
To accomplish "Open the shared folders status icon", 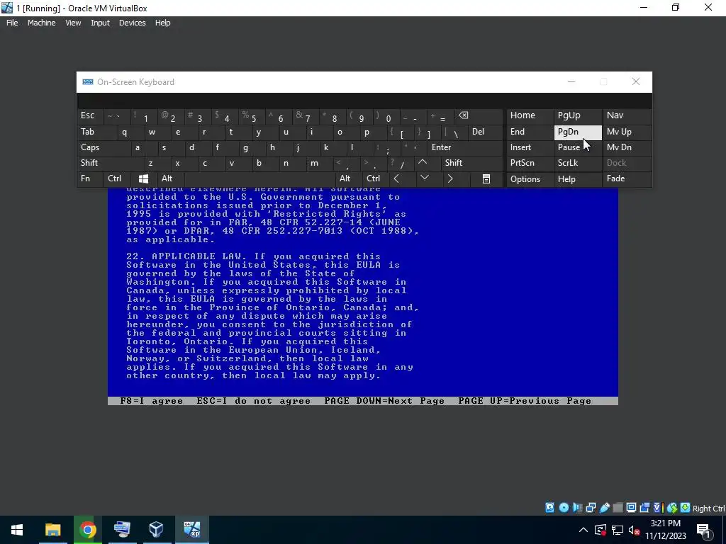I will coord(618,507).
